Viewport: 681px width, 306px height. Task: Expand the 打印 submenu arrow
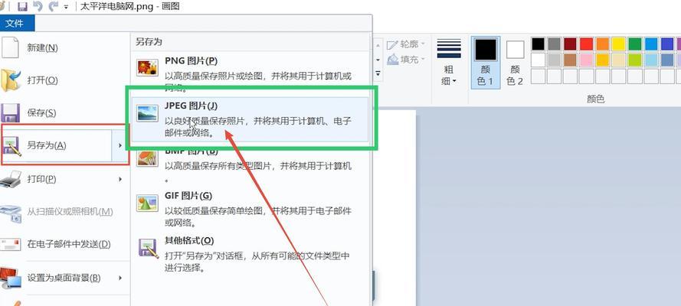(x=120, y=179)
